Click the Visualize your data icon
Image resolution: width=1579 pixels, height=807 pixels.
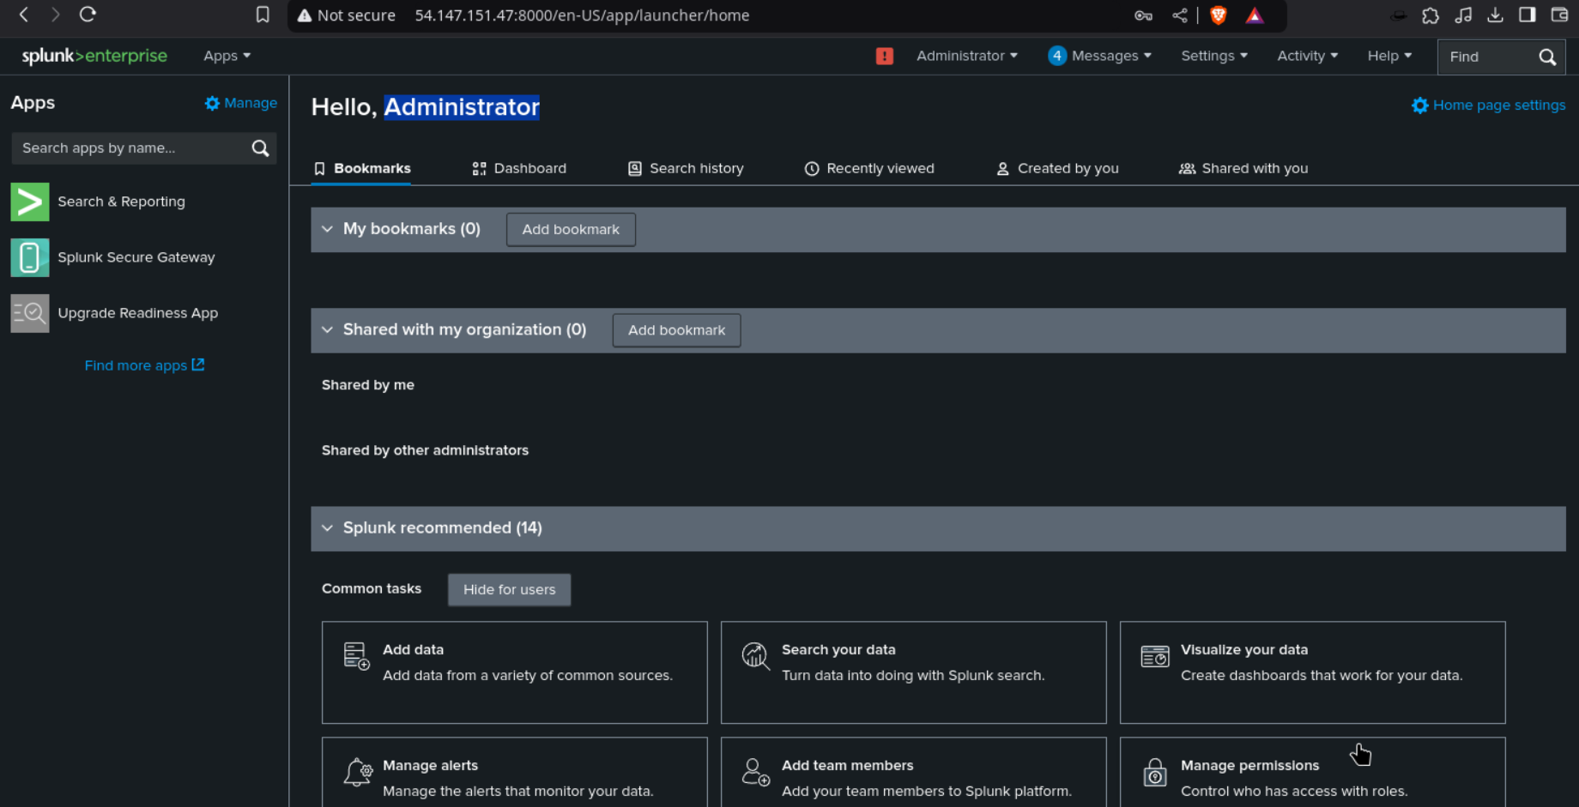pos(1154,656)
